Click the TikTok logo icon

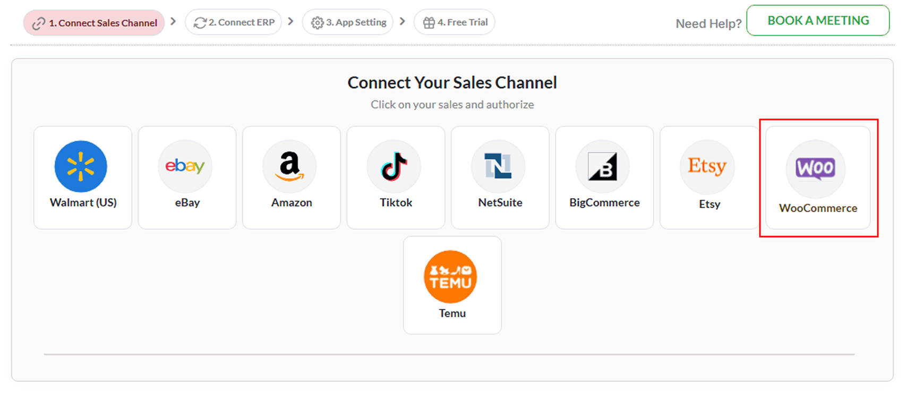pos(394,166)
